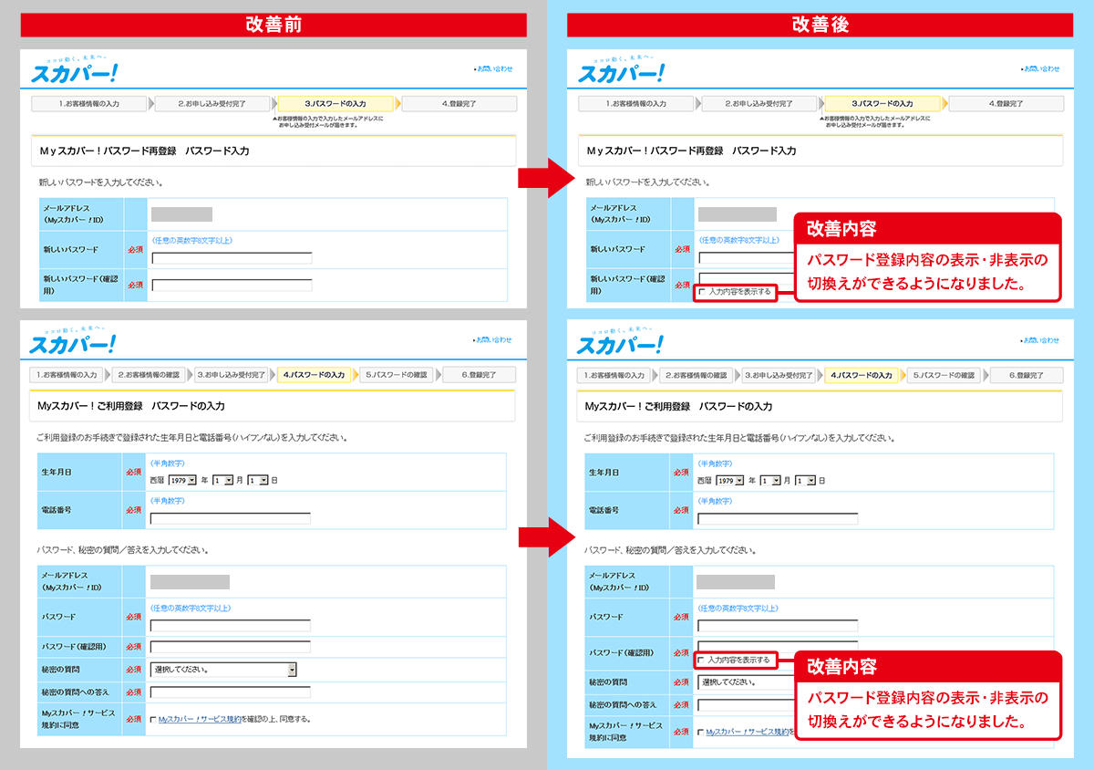Select step 1.お客様情報の入力 on 改善後 パスワード再登録 page
The height and width of the screenshot is (770, 1094).
(636, 104)
